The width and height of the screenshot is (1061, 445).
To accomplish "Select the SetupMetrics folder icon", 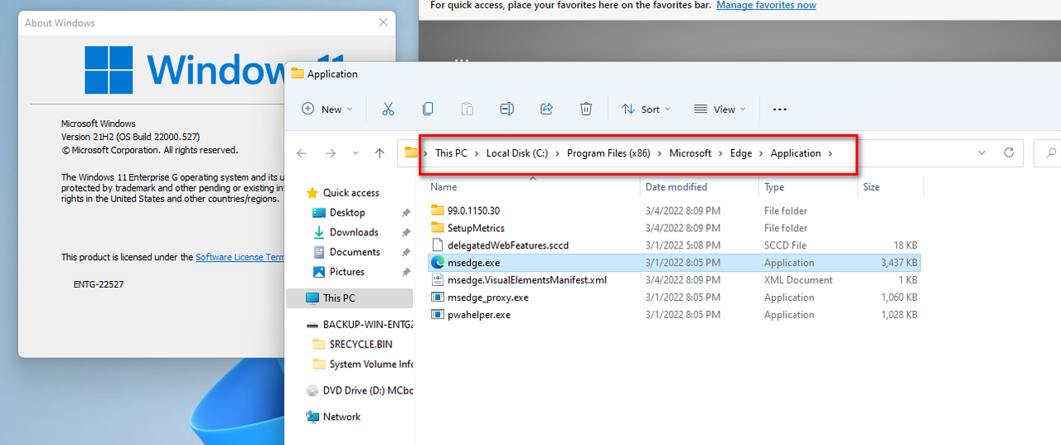I will click(438, 228).
